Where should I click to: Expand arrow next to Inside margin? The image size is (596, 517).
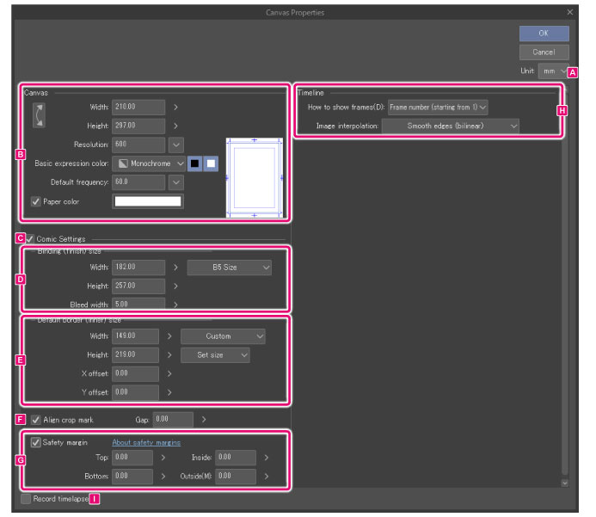point(267,458)
